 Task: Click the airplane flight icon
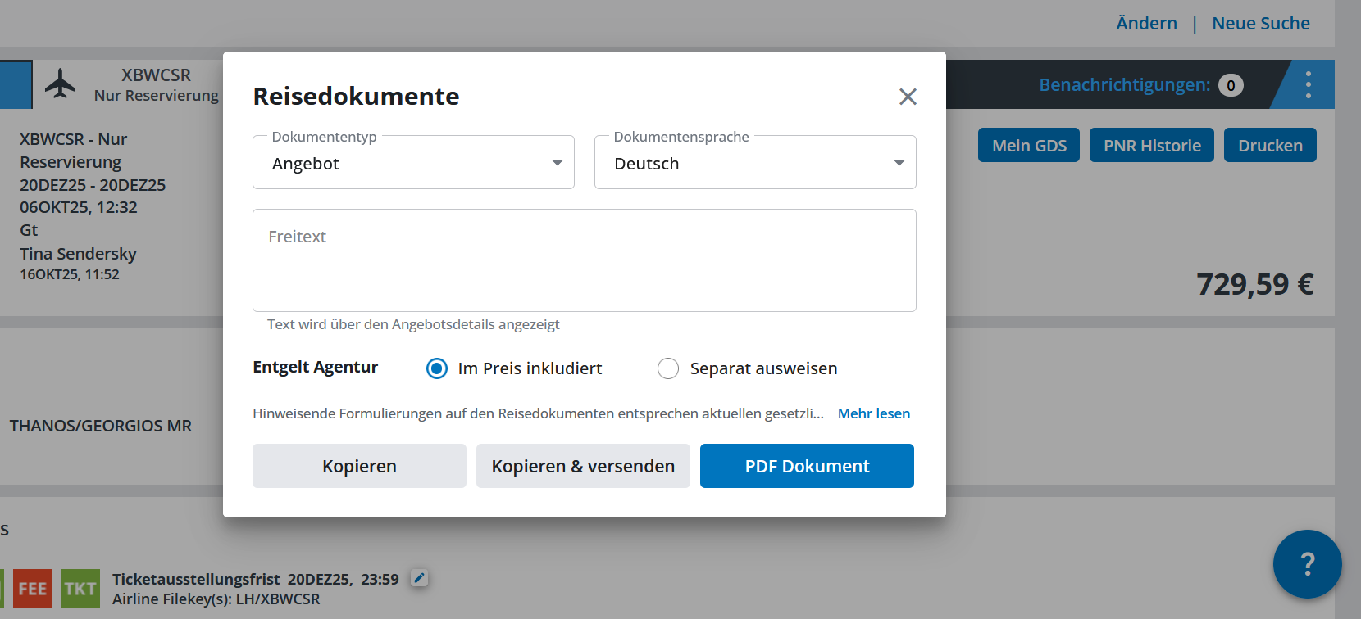[x=60, y=84]
